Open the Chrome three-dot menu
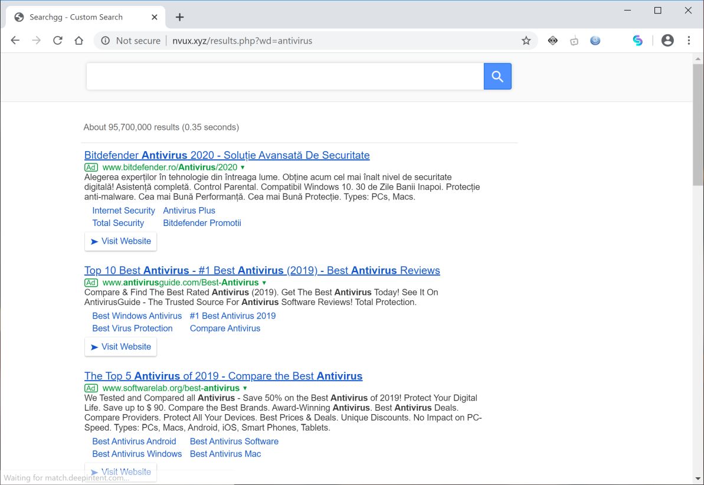The height and width of the screenshot is (485, 704). click(x=689, y=41)
